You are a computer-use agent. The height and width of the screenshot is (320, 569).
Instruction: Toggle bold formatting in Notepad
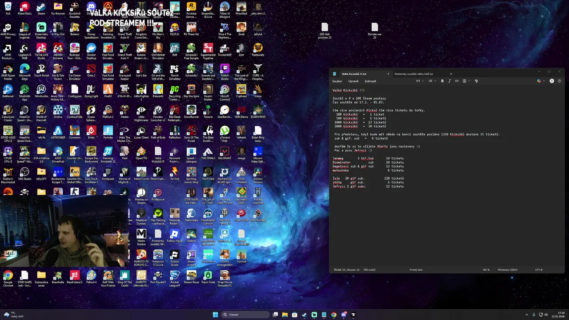pyautogui.click(x=442, y=81)
